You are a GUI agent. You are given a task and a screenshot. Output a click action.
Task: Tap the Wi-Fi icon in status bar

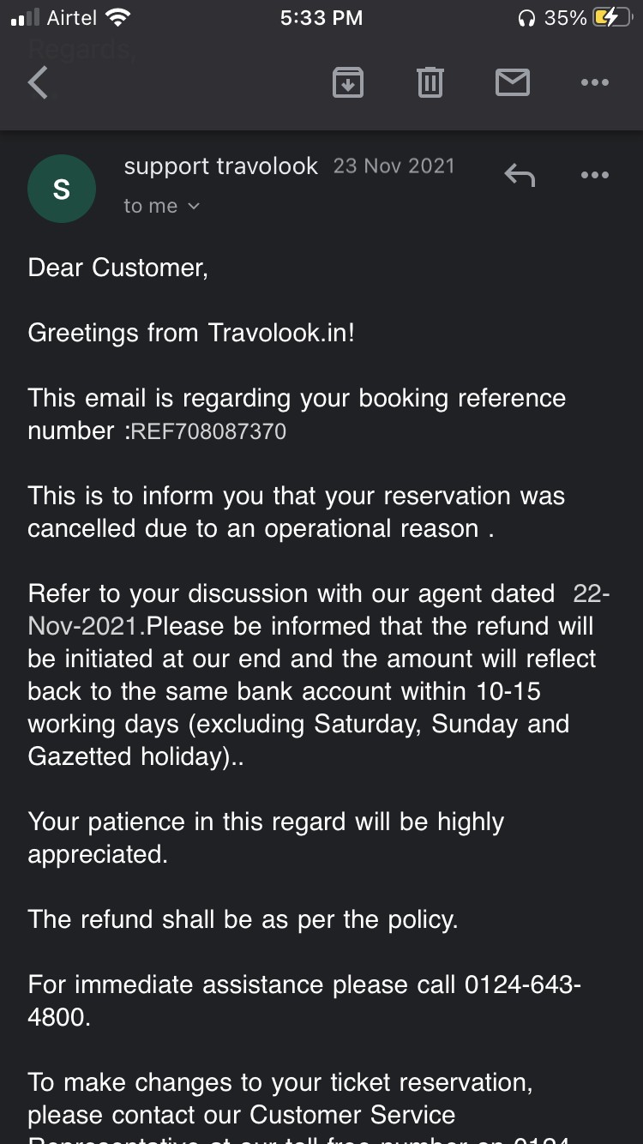(116, 18)
